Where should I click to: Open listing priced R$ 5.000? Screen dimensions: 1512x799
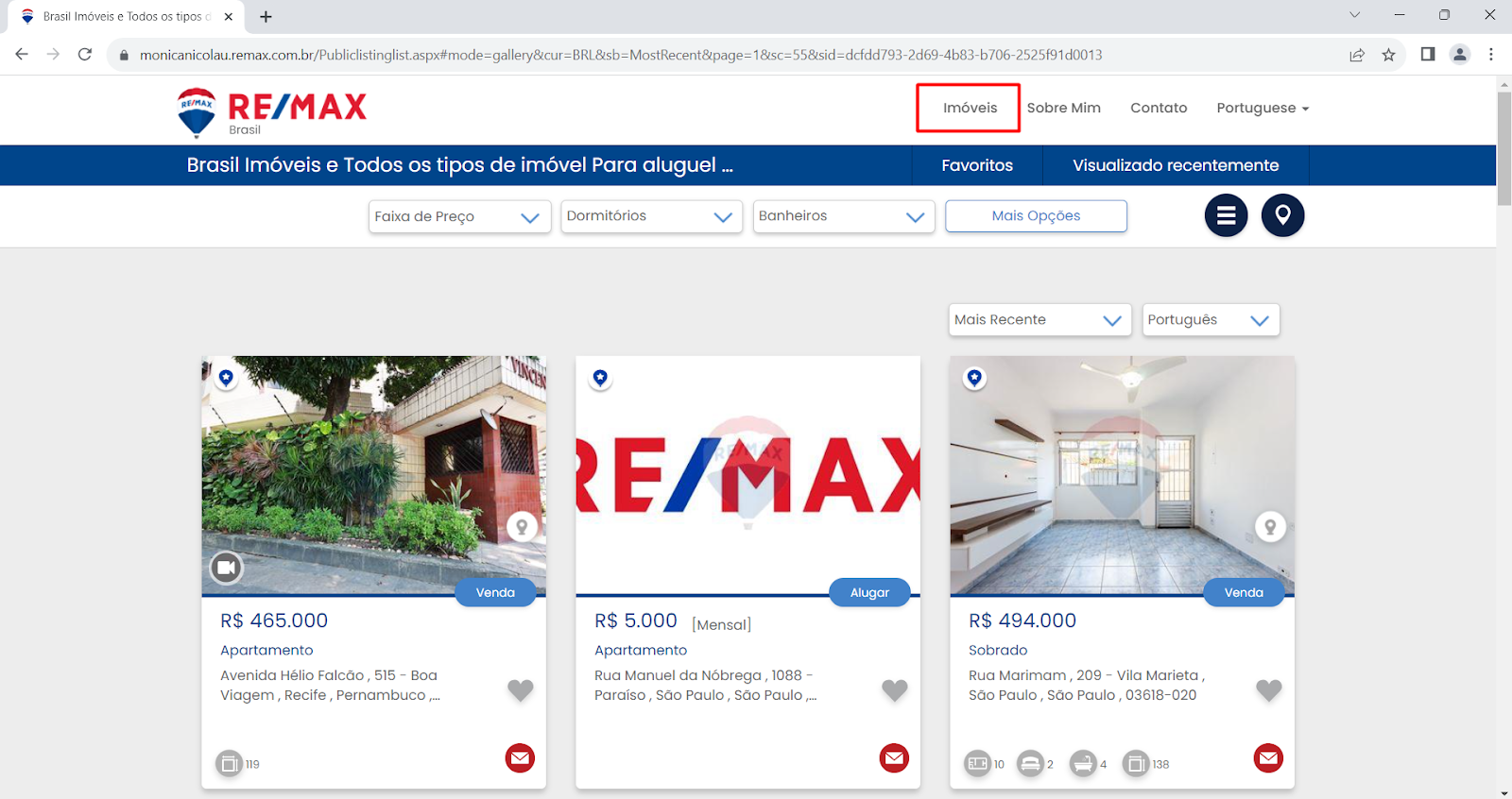point(636,620)
